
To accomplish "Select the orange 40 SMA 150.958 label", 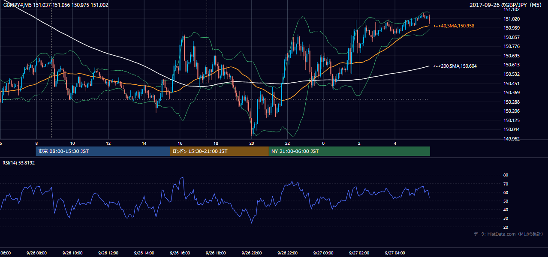I will point(454,26).
